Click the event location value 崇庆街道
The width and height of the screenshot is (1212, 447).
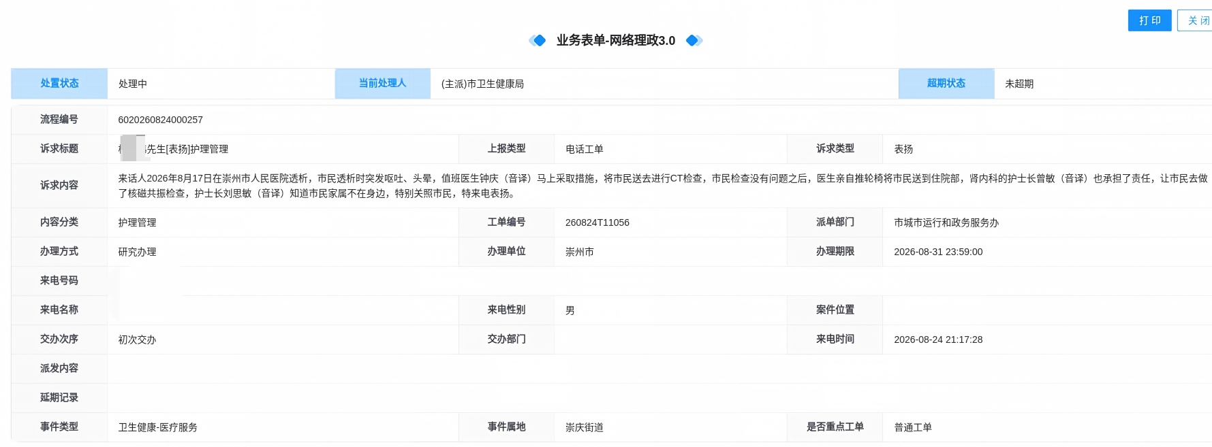point(585,427)
